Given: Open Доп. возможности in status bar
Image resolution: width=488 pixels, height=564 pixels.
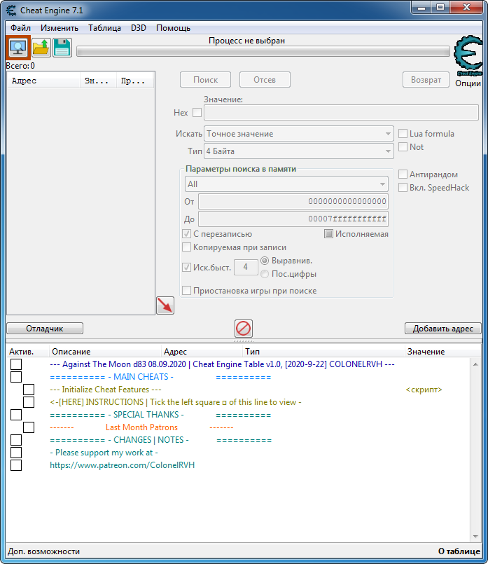Looking at the screenshot, I should [44, 551].
